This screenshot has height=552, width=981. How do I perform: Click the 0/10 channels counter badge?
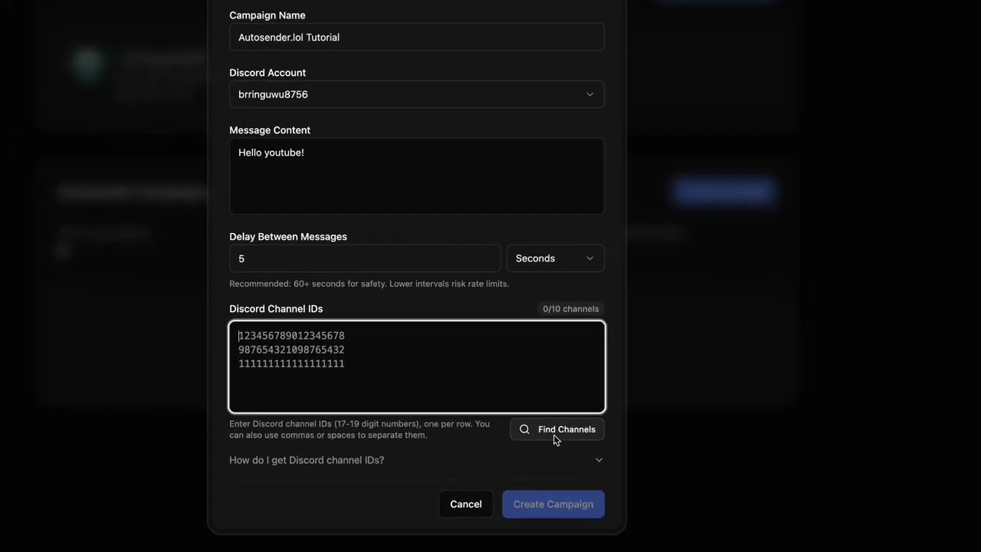pos(571,309)
